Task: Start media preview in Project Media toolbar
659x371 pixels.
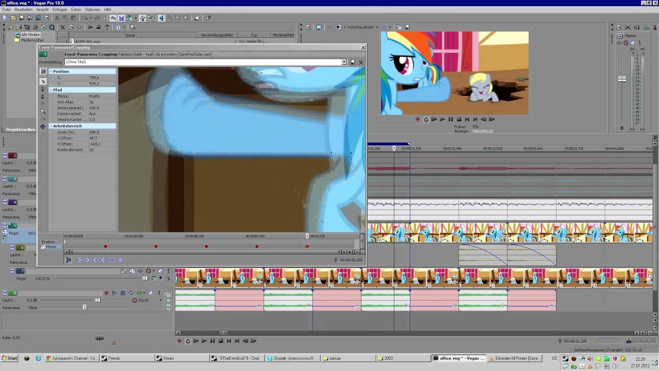Action: [x=91, y=27]
